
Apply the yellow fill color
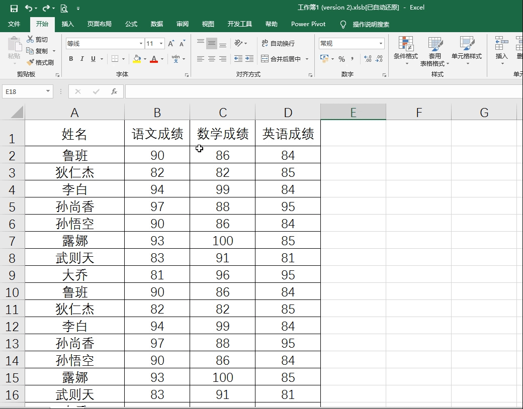(137, 59)
